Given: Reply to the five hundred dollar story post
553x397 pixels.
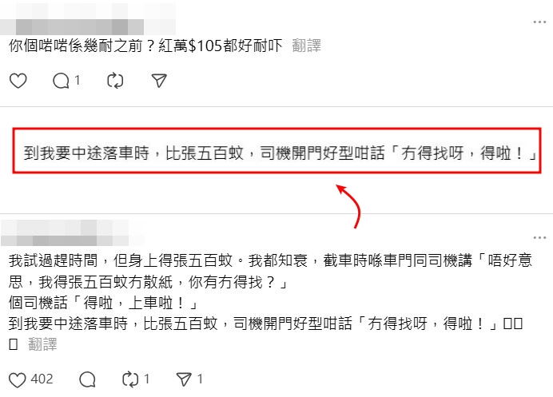Looking at the screenshot, I should click(87, 379).
